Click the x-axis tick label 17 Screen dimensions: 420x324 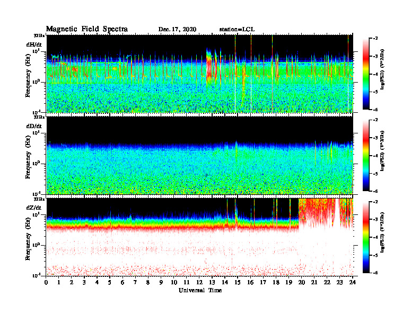263,283
